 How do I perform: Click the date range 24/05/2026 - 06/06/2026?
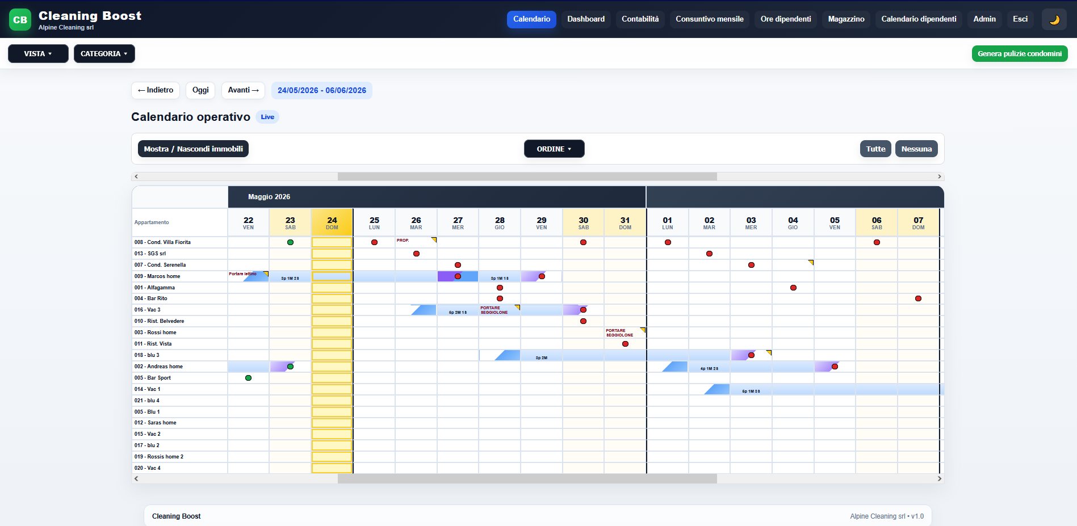[322, 90]
